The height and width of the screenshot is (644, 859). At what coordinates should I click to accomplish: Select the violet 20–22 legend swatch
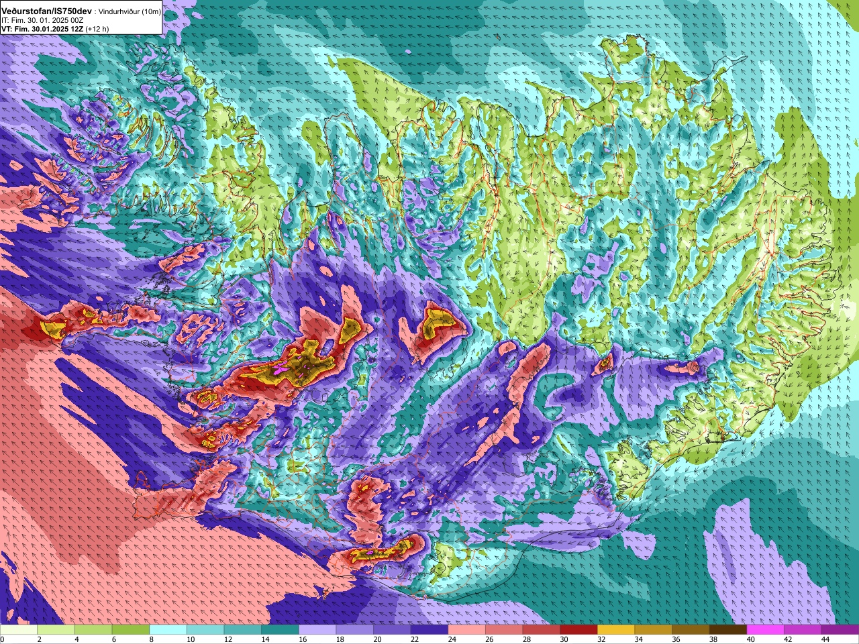[392, 630]
